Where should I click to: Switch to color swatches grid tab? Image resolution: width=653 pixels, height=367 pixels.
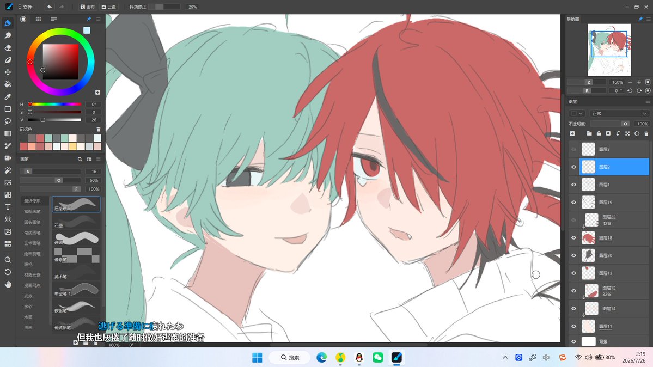(x=38, y=19)
